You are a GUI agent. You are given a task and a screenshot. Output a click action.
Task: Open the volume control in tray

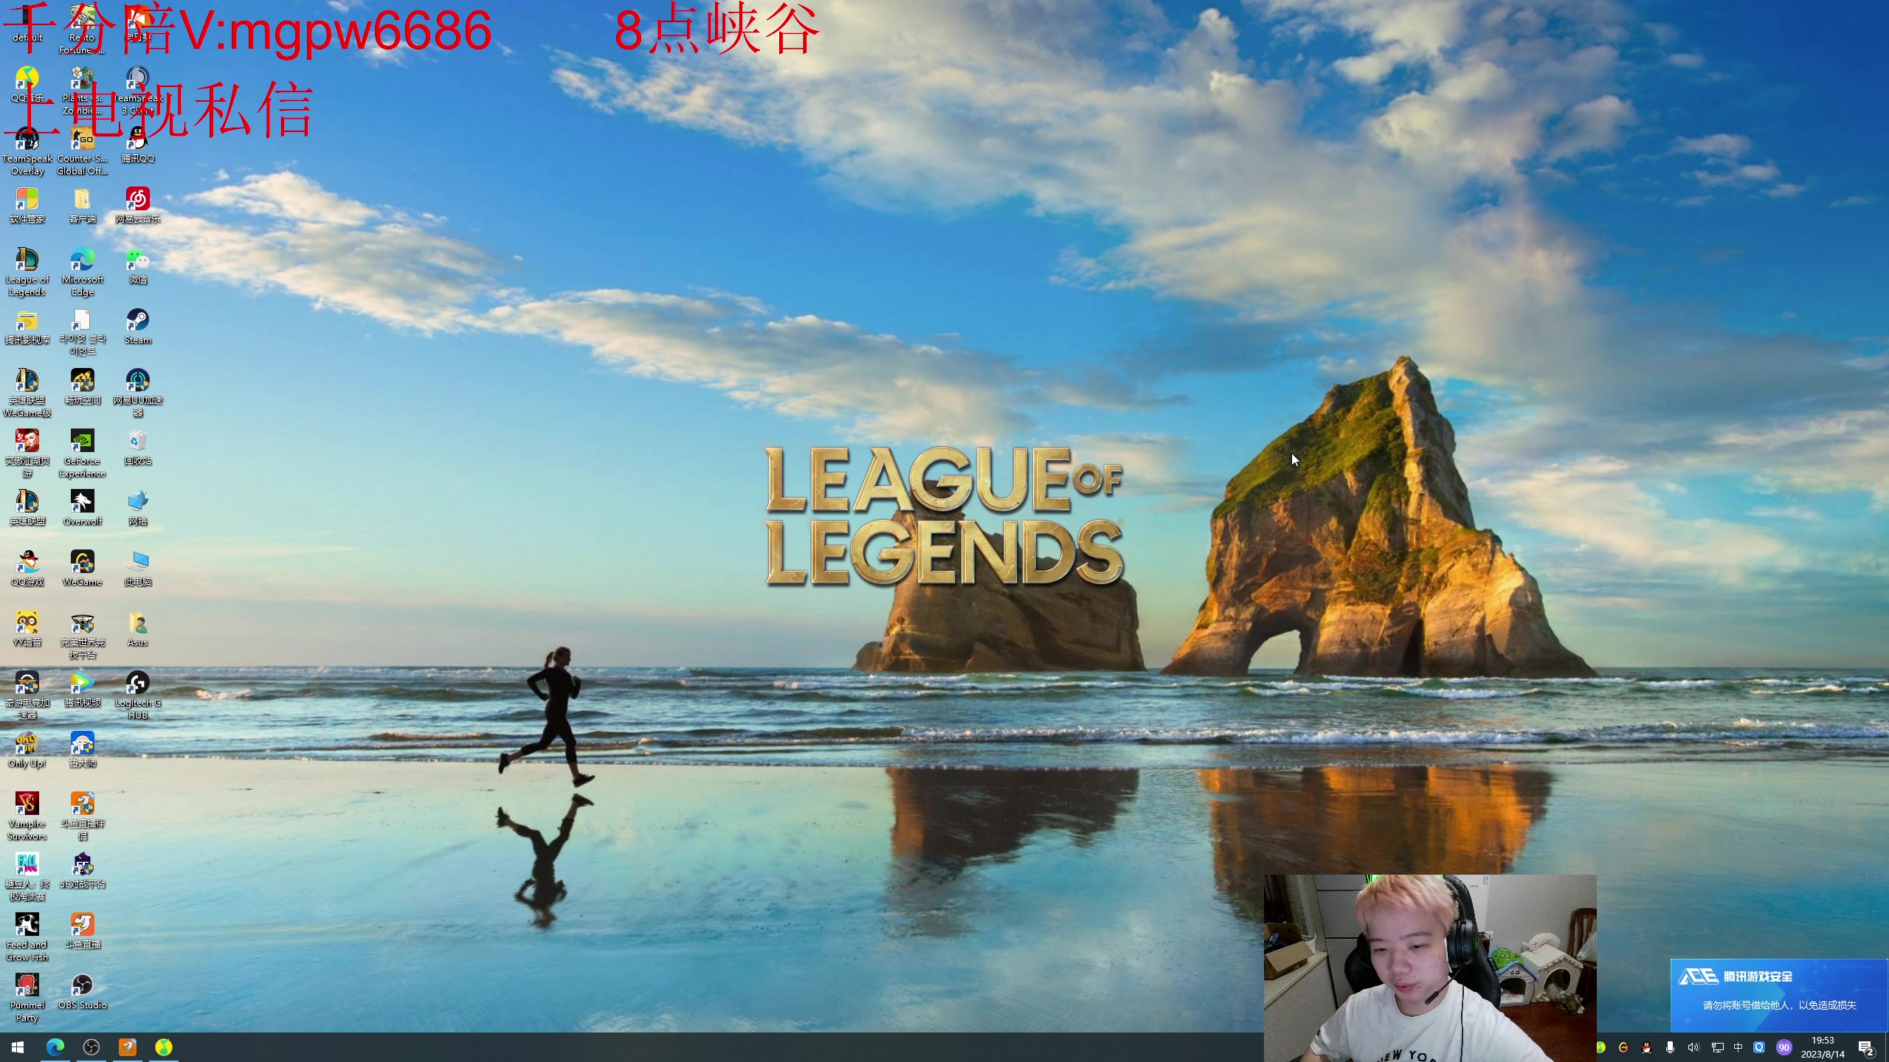click(1693, 1047)
